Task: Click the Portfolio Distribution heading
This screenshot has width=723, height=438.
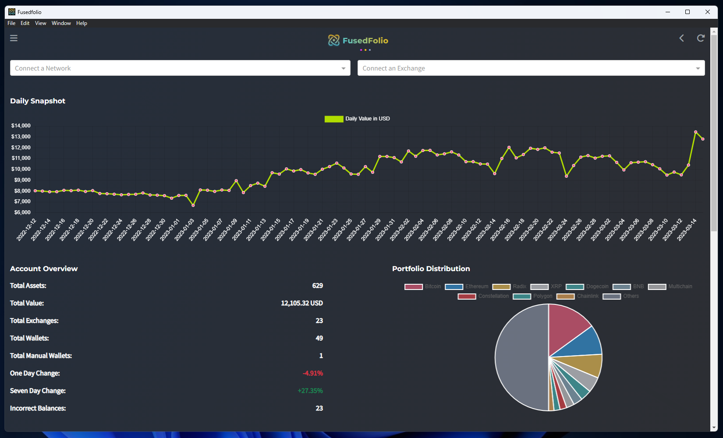Action: point(431,268)
